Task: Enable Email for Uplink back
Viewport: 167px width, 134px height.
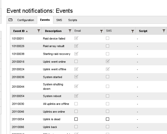Action: coord(76,127)
